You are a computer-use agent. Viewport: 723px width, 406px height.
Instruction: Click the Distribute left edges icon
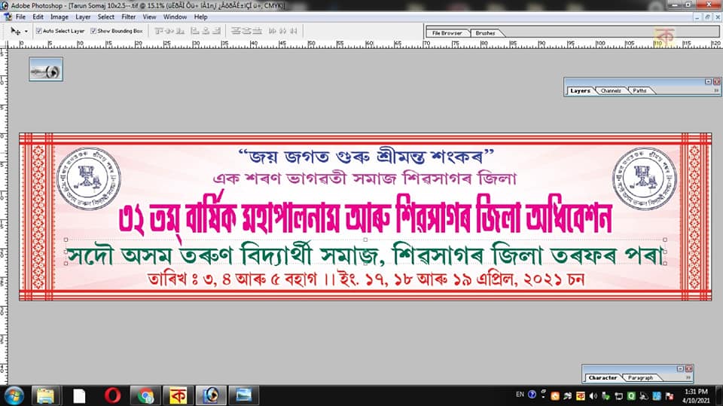pos(273,31)
